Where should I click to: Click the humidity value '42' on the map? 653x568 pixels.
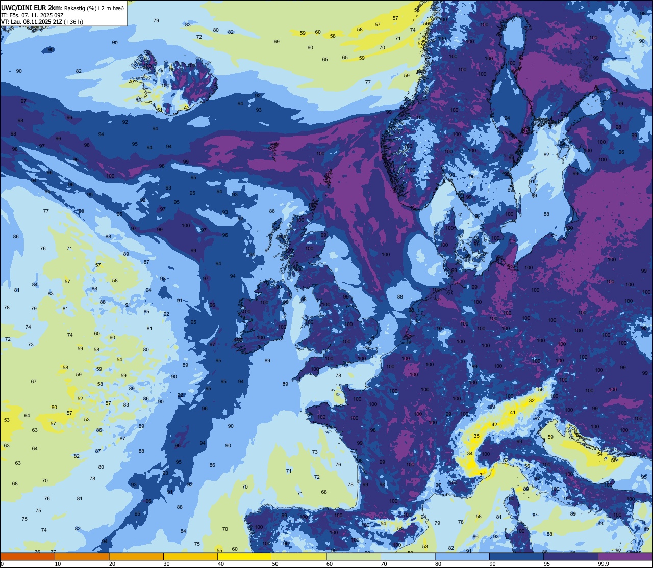[x=494, y=424]
